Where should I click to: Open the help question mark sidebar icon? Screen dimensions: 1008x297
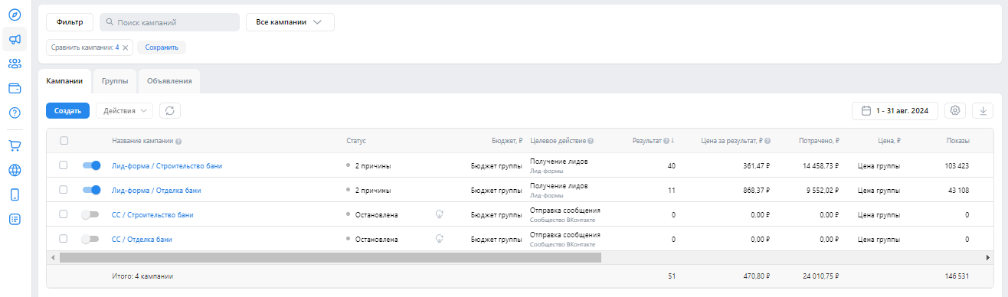coord(15,113)
